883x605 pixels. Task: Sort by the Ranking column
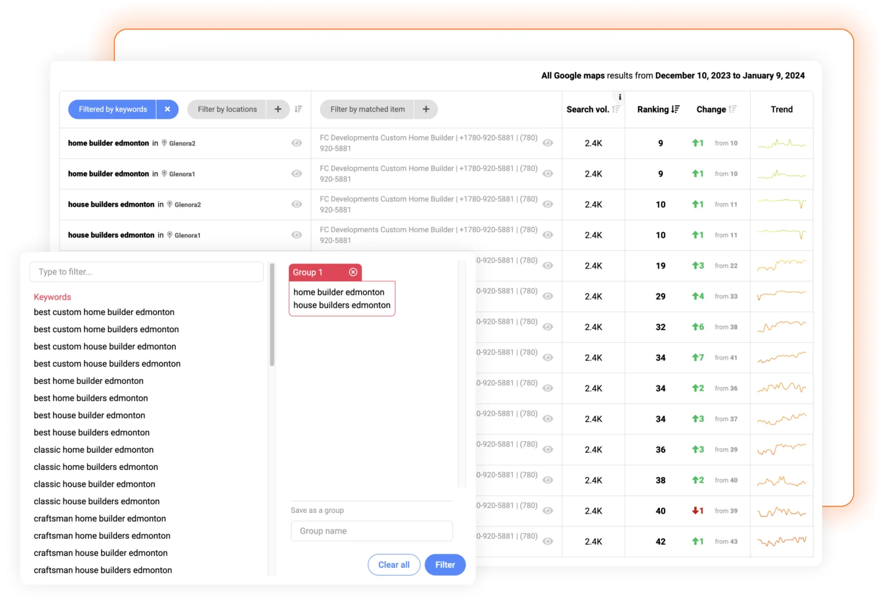675,109
